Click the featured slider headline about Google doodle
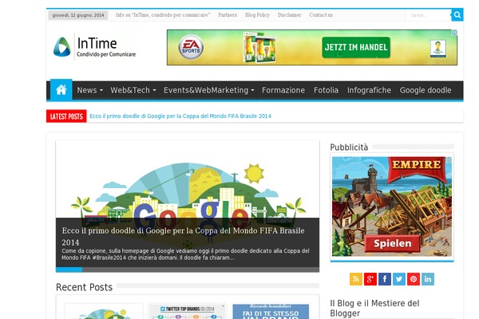Viewport: 479px width, 319px height. (x=184, y=236)
